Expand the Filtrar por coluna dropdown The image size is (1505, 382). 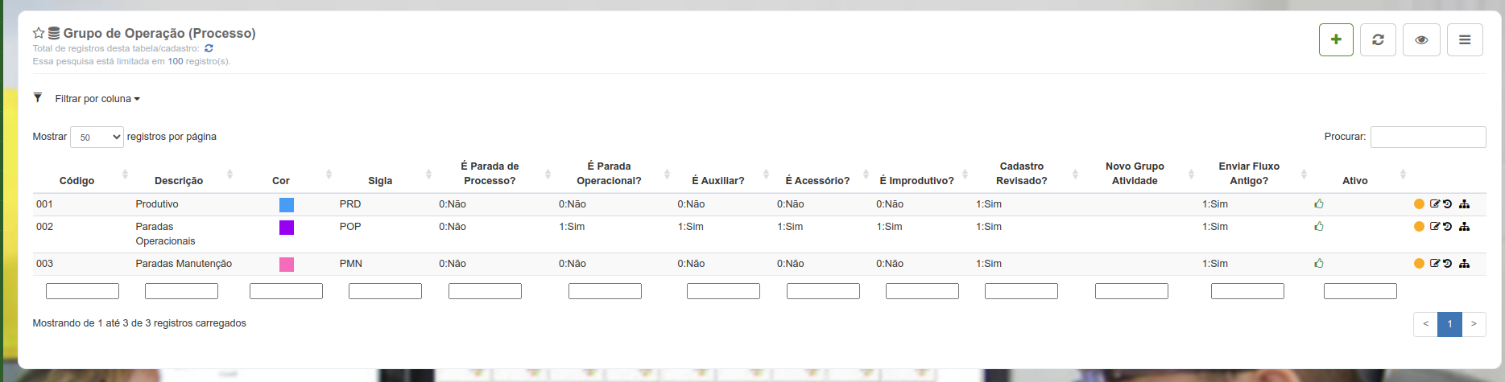click(x=97, y=99)
